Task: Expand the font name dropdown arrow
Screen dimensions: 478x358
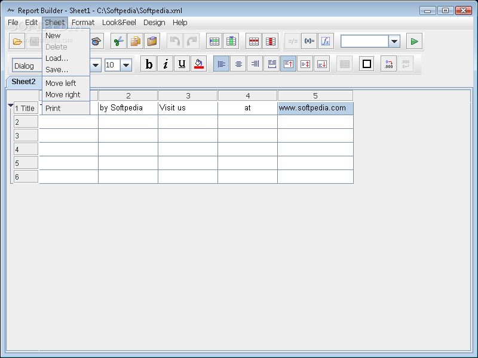Action: tap(96, 65)
